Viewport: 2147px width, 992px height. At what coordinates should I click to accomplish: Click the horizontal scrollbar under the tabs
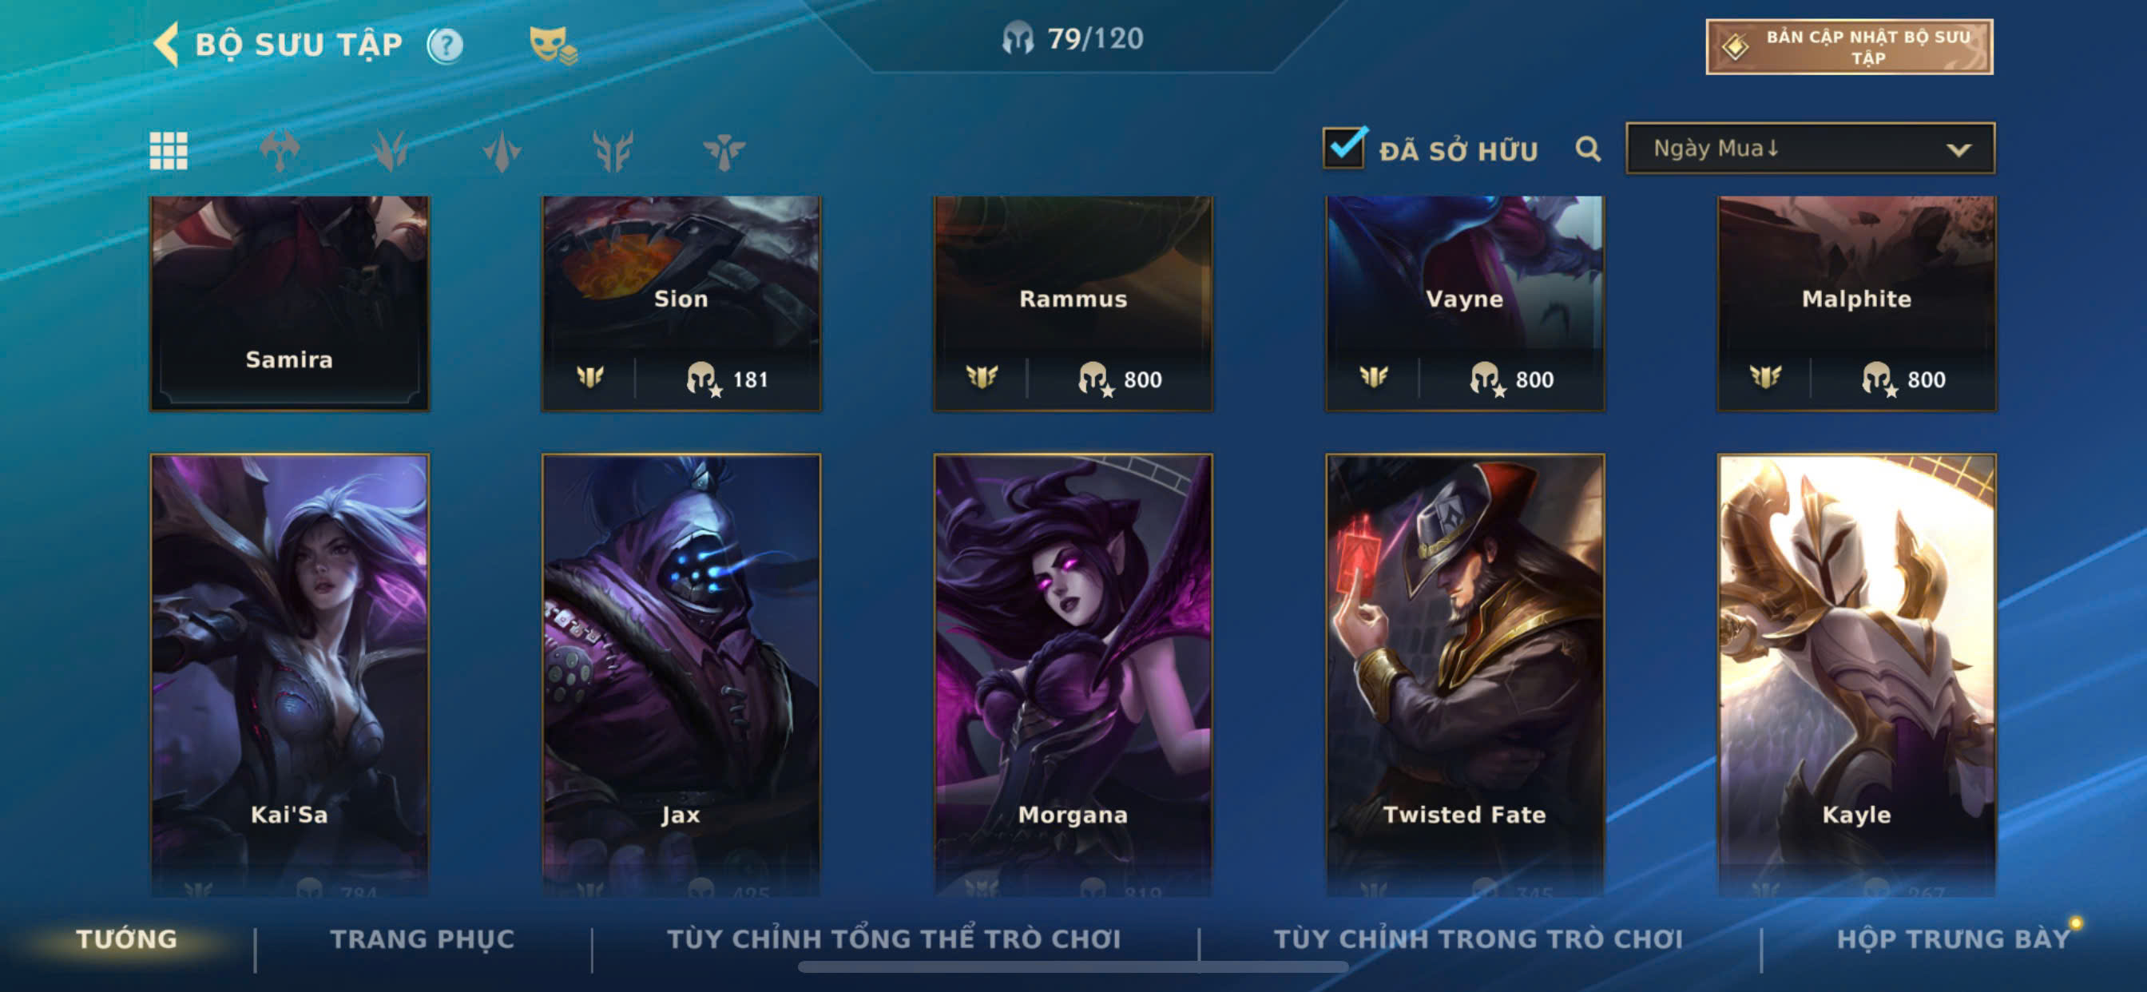(x=1073, y=967)
